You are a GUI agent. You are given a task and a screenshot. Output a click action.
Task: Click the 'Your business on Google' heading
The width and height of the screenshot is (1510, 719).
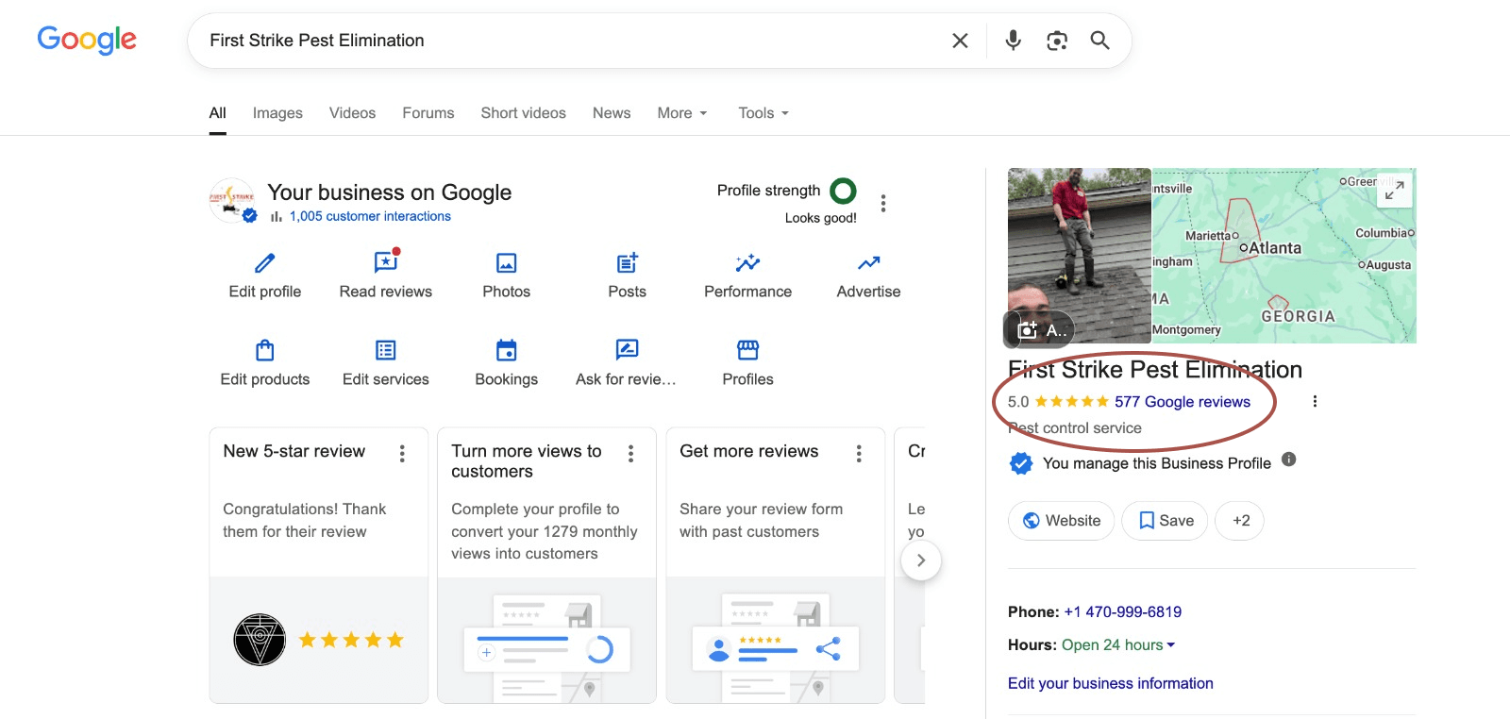[x=390, y=192]
